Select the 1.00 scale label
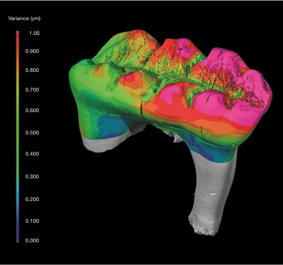The width and height of the screenshot is (283, 265). pyautogui.click(x=34, y=33)
